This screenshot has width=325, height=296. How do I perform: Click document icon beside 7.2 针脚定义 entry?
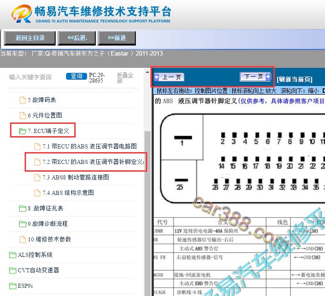point(37,162)
